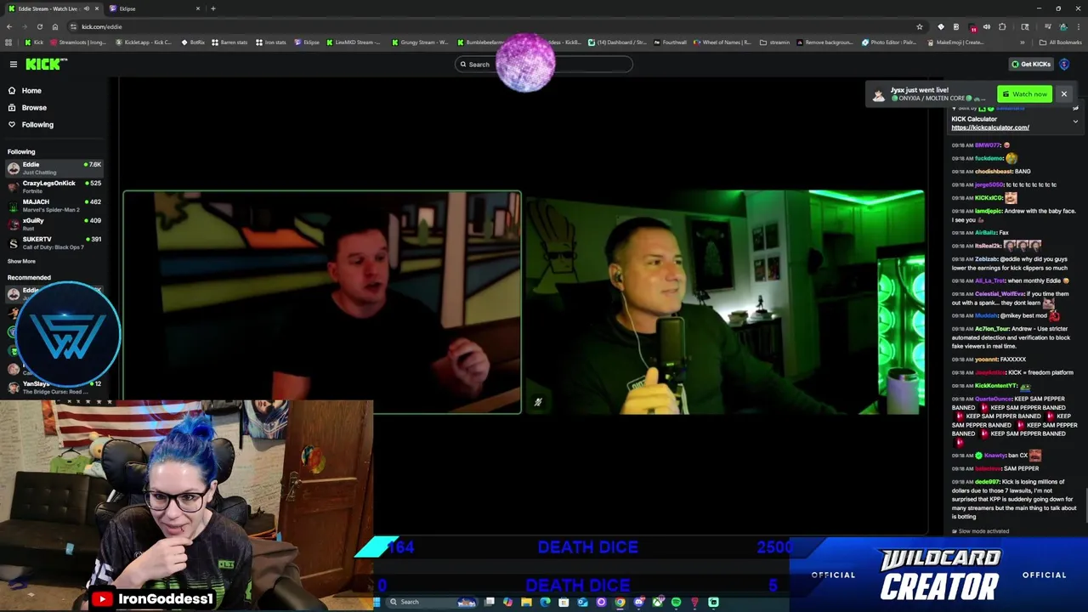Open the profile avatar icon next to Get KICKs
1088x612 pixels.
click(1064, 64)
